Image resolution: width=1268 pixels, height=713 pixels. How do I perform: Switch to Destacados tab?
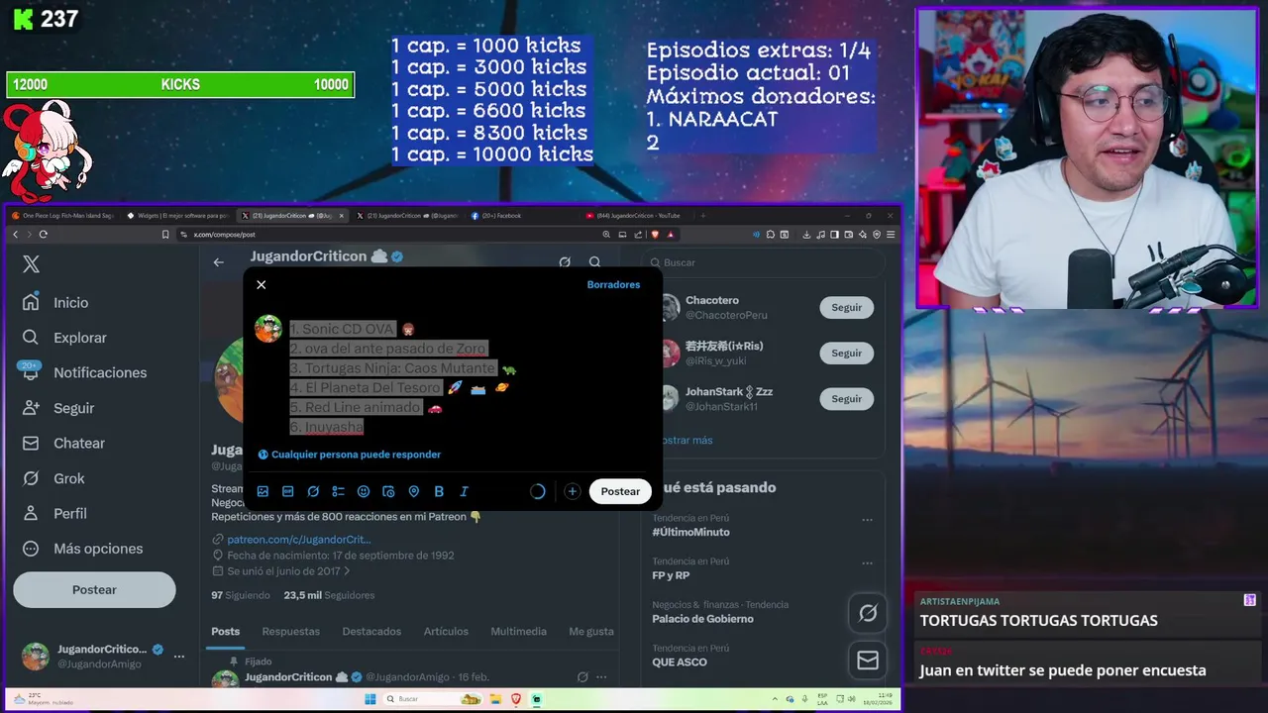coord(371,632)
